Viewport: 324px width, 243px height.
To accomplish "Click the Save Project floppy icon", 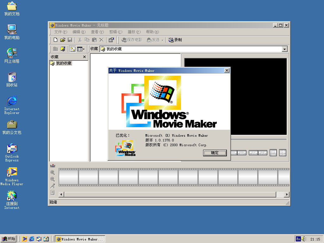I will [x=70, y=40].
